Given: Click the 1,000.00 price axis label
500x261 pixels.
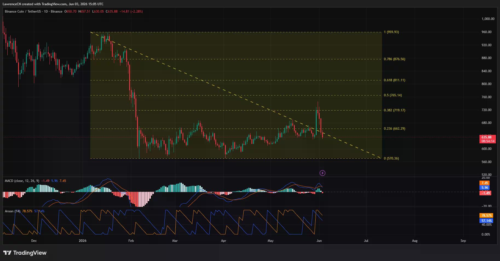Looking at the screenshot, I should (488, 19).
